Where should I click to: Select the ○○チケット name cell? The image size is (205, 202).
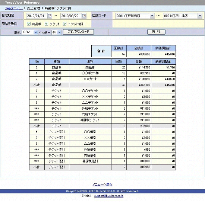90,91
